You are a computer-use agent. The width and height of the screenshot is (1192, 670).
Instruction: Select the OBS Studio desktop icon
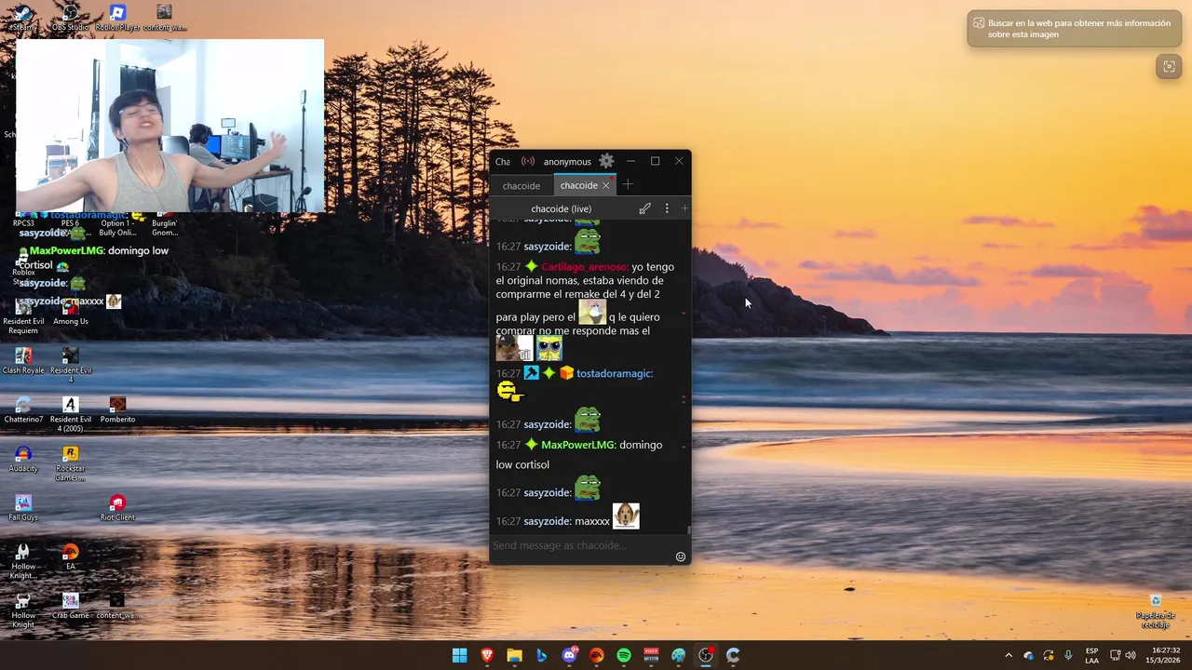click(x=71, y=18)
